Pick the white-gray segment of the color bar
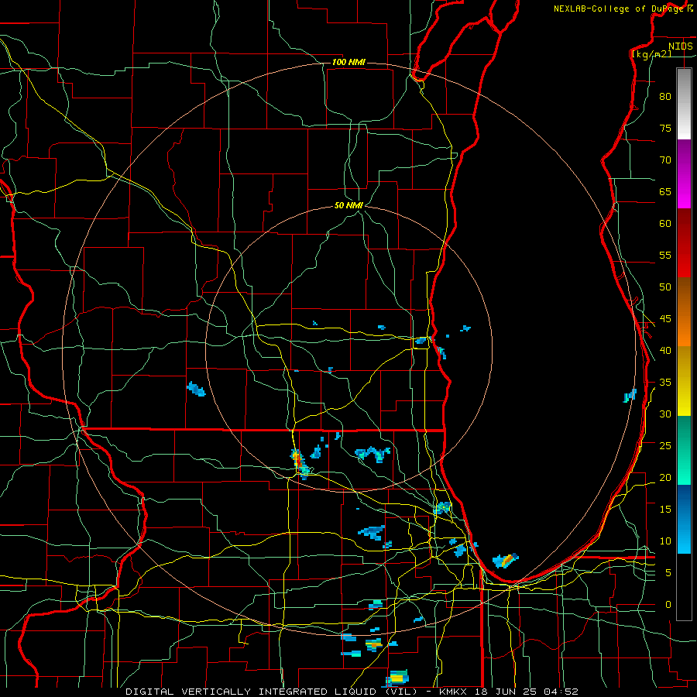 click(x=684, y=104)
